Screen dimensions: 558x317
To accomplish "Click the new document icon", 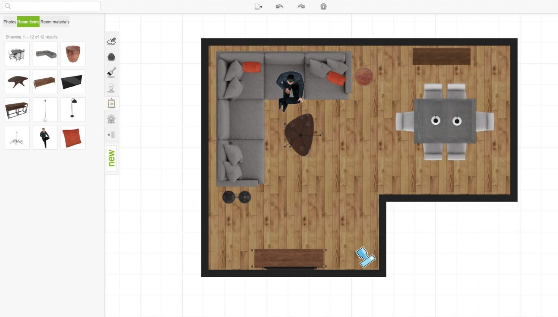I will click(x=257, y=6).
